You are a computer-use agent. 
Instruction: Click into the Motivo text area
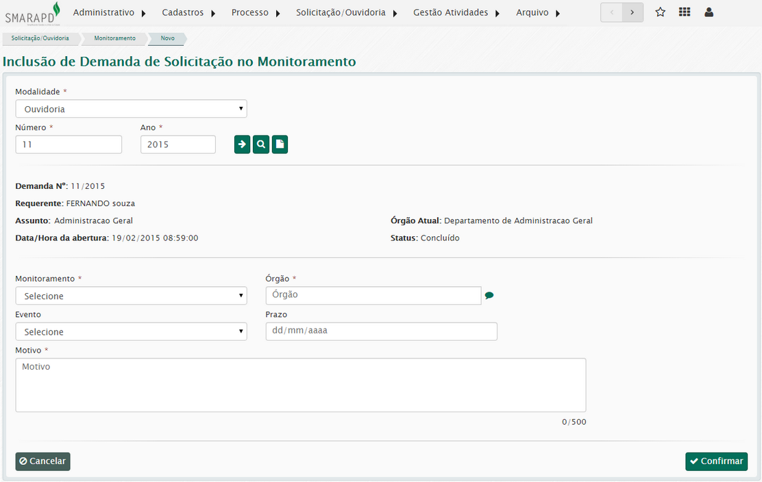click(300, 385)
